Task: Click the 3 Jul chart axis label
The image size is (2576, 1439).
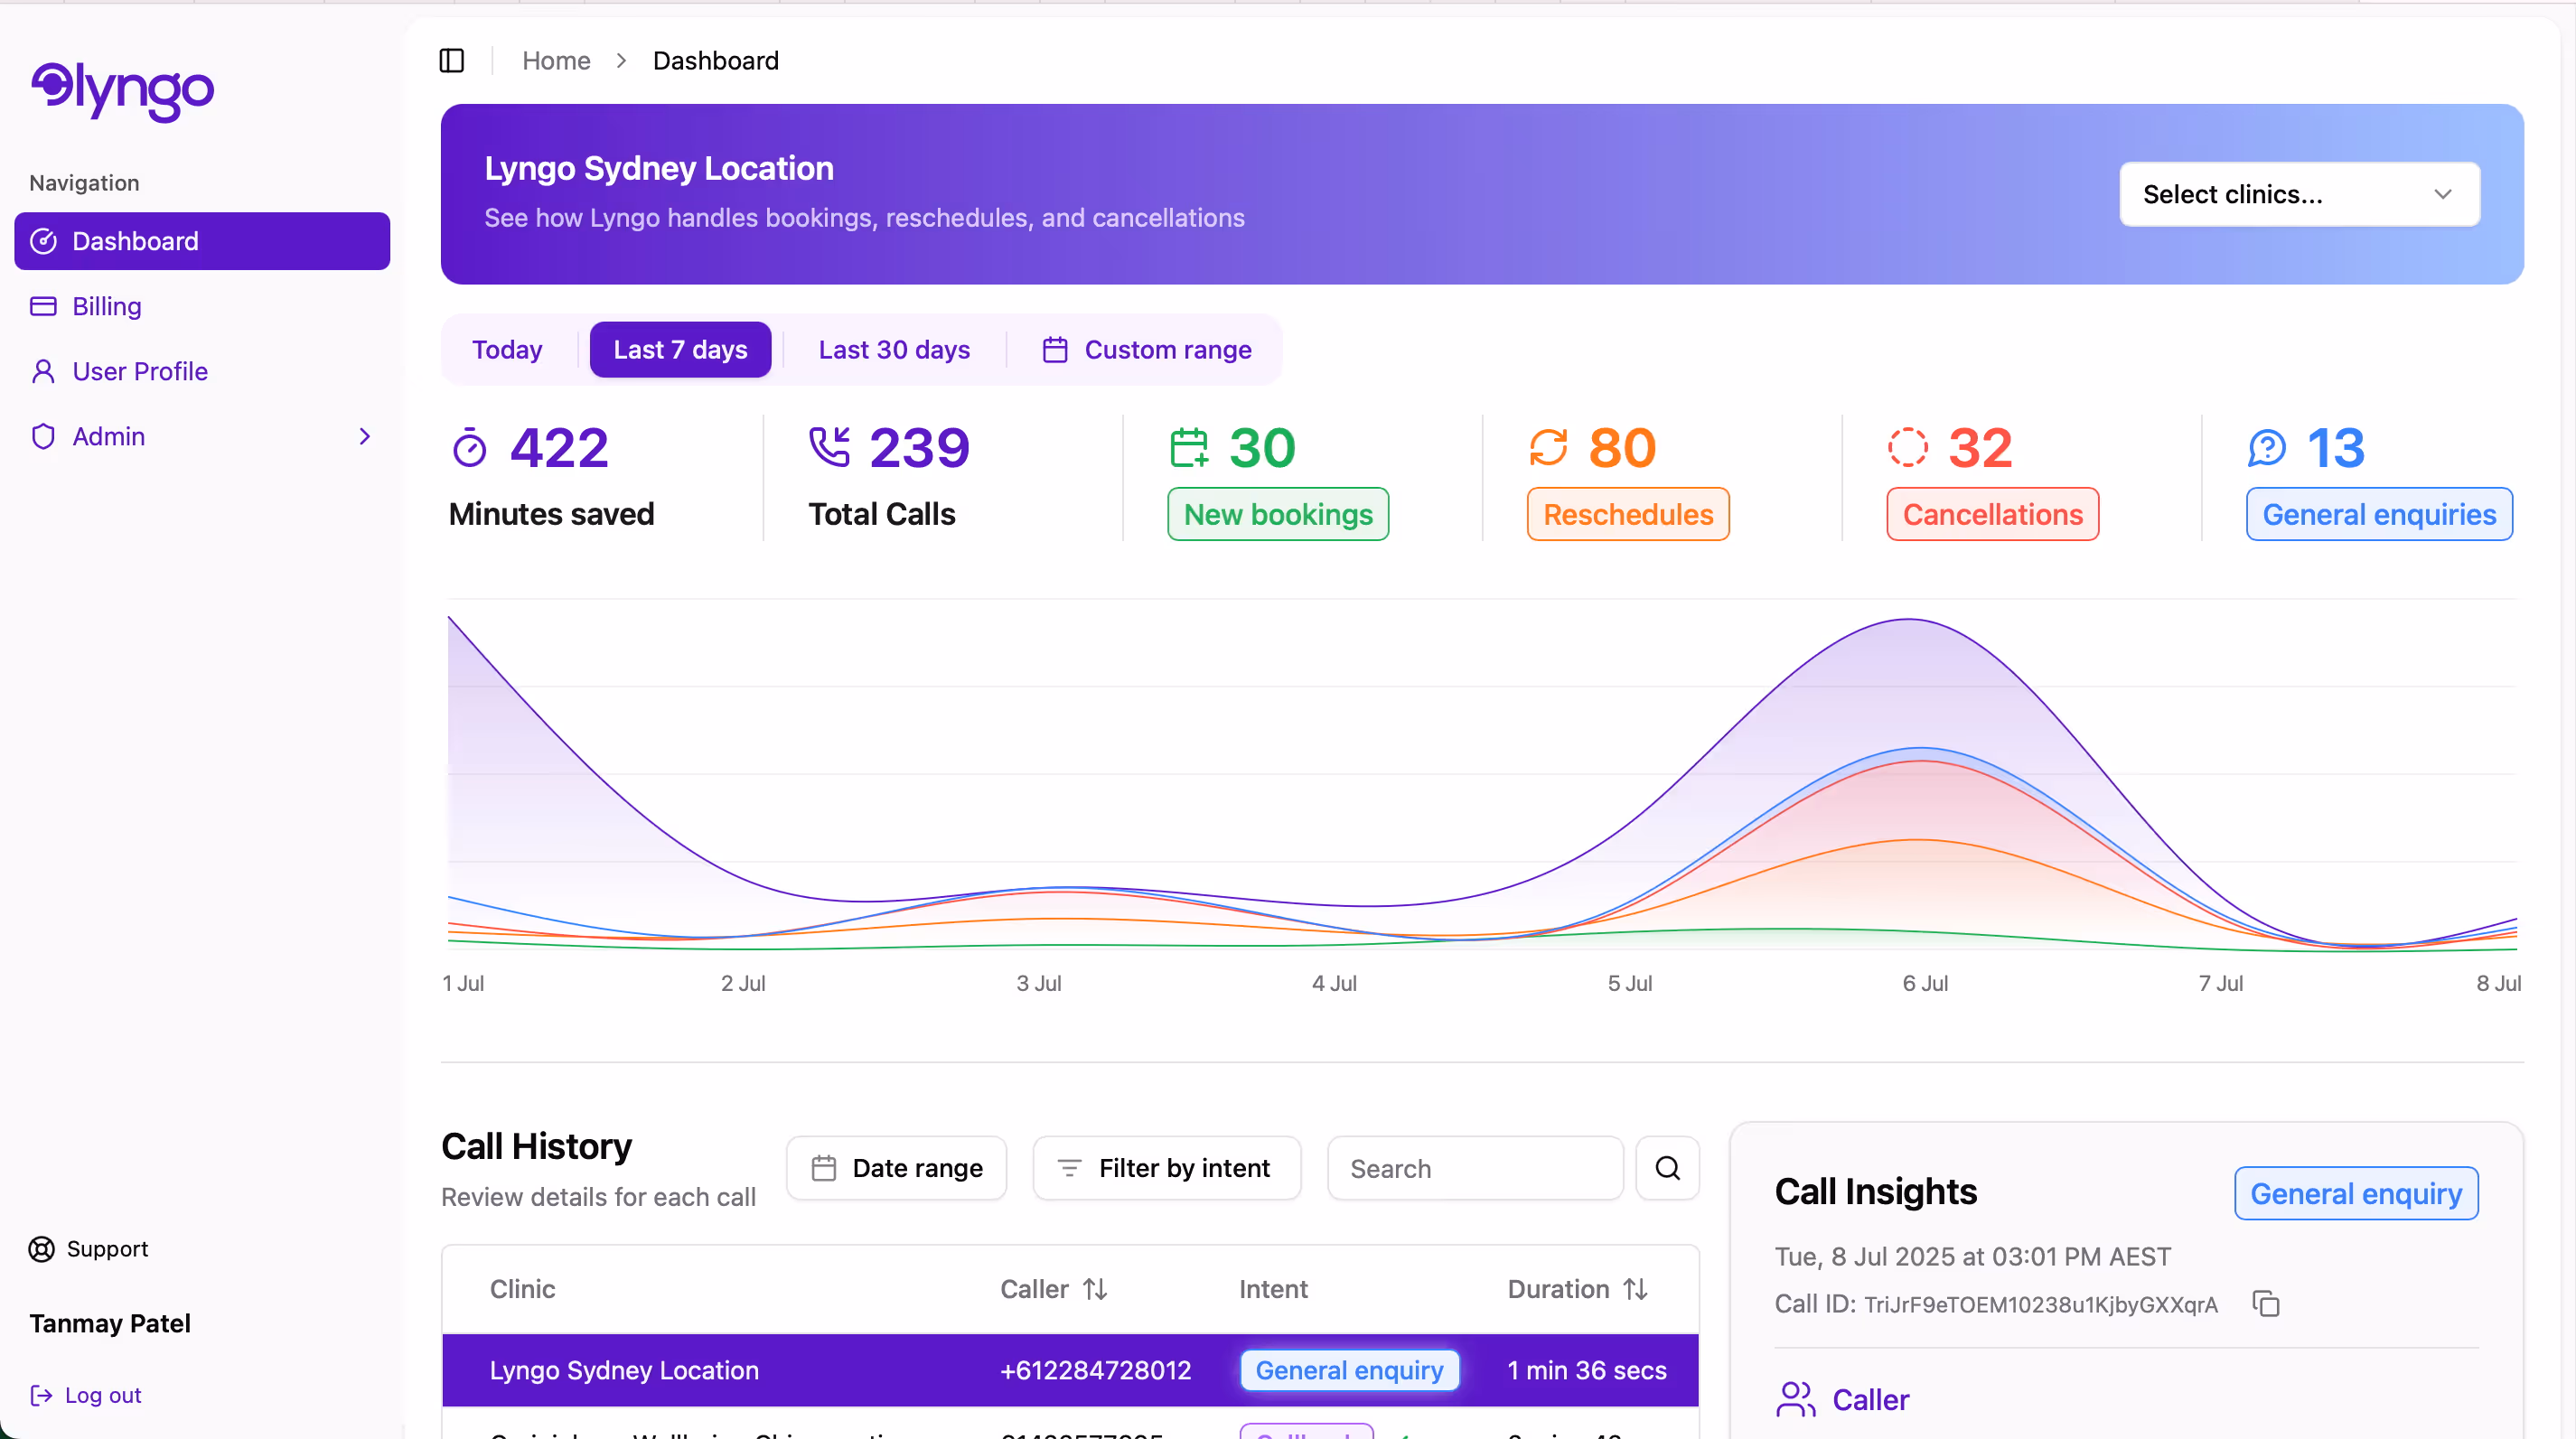Action: coord(1039,983)
